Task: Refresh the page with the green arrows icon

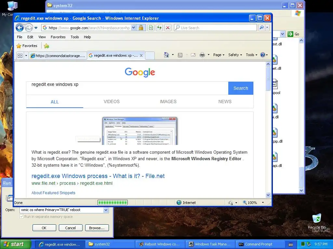Action: 159,28
